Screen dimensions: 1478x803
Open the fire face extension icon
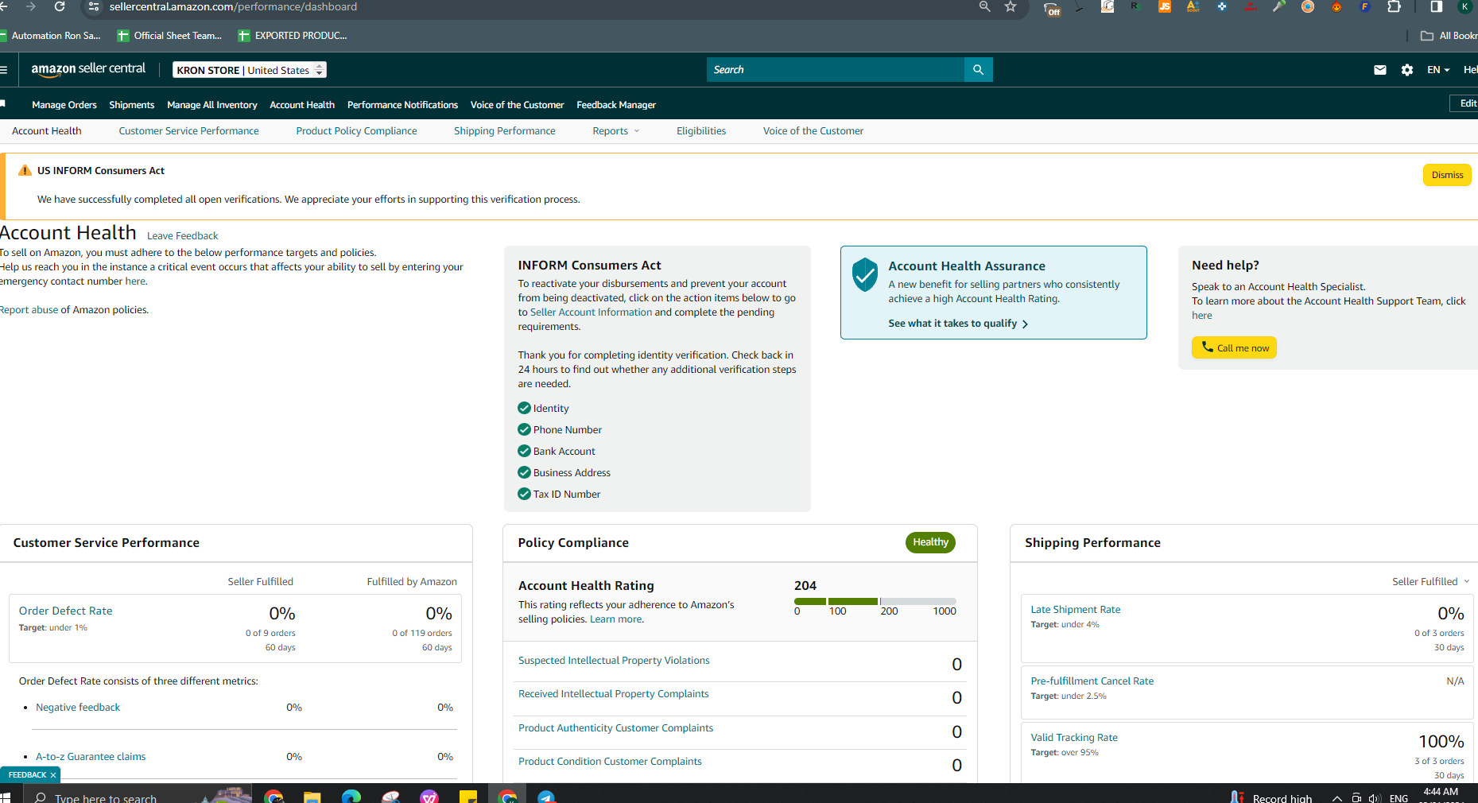[x=1336, y=7]
